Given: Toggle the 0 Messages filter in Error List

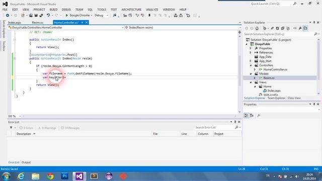Looking at the screenshot, I should click(x=70, y=128).
